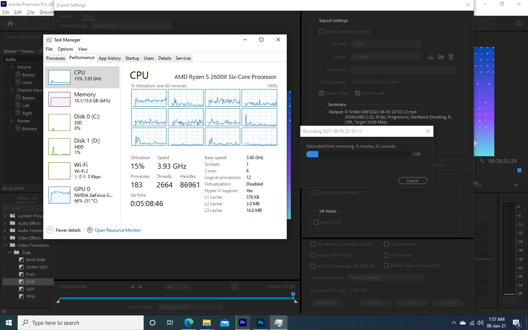Switch to the Startup tab
The width and height of the screenshot is (528, 330).
pyautogui.click(x=132, y=58)
